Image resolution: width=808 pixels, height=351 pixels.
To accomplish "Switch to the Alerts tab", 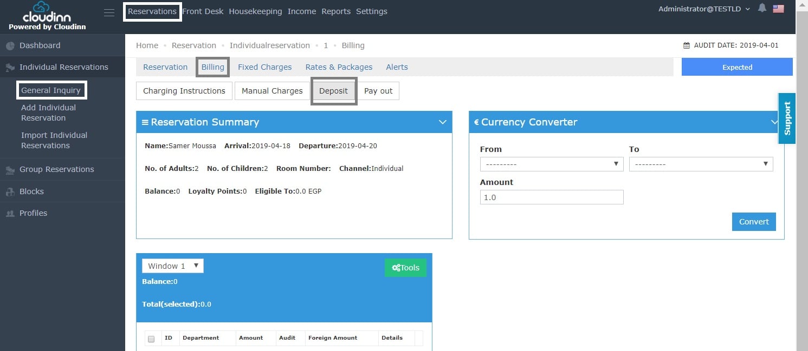I will pos(397,67).
